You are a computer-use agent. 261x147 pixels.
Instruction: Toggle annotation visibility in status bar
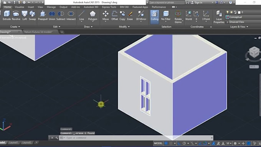[x=213, y=143]
